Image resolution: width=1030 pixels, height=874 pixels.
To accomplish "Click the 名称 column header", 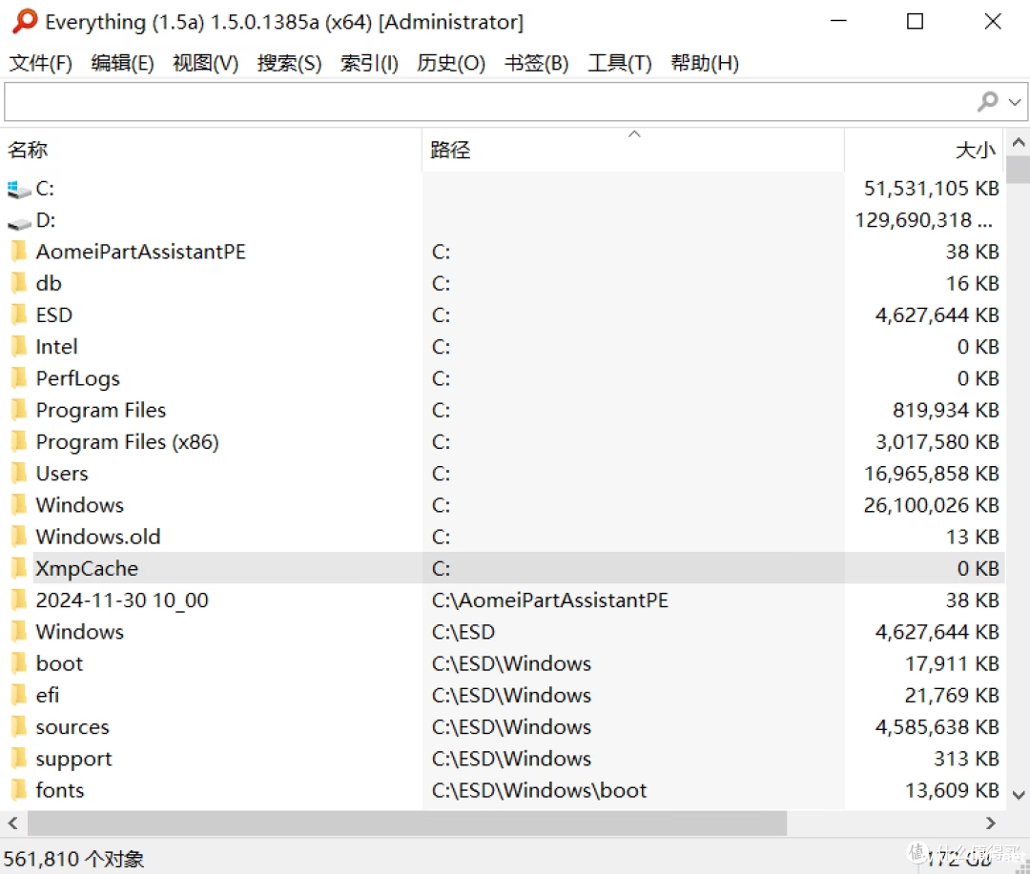I will click(x=28, y=150).
